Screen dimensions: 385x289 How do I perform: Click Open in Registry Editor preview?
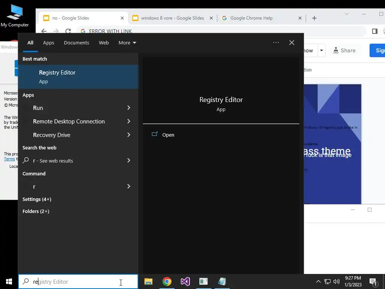(x=168, y=135)
